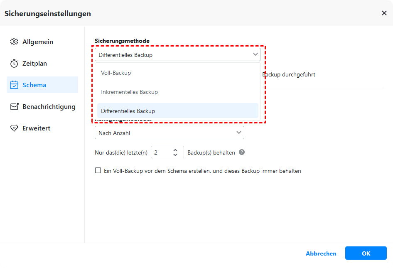Increase the backup count with up arrow
Screen dimensions: 393x268
coord(175,150)
